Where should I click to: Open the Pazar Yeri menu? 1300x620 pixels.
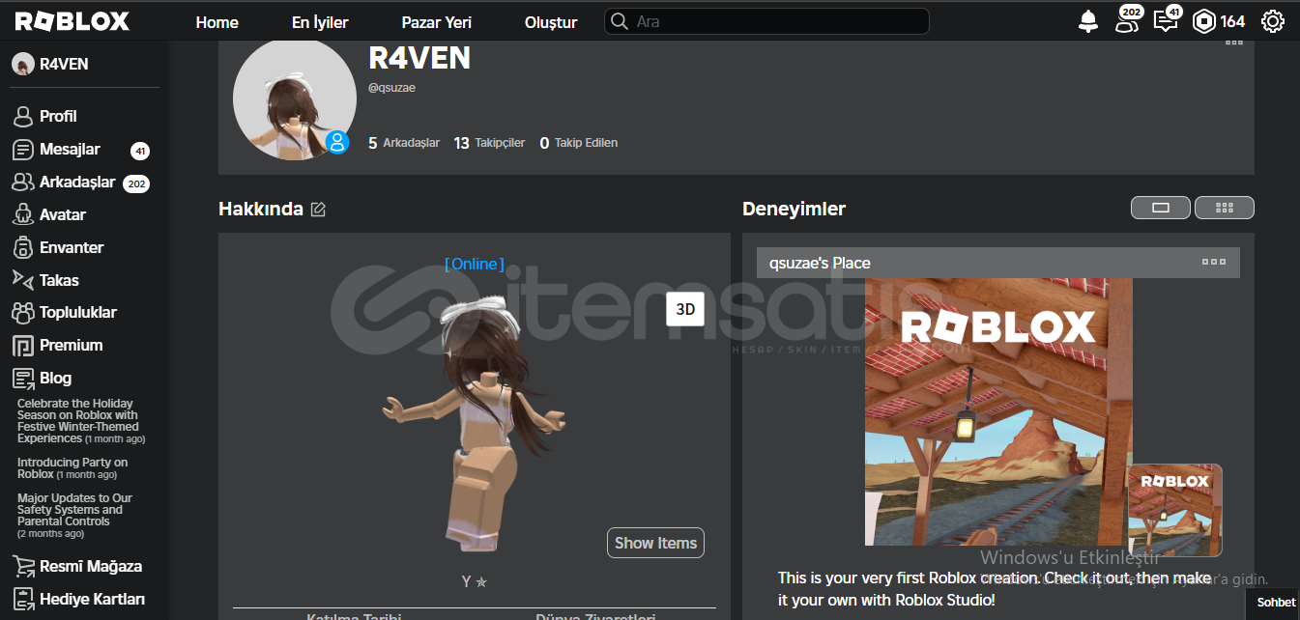click(x=437, y=22)
